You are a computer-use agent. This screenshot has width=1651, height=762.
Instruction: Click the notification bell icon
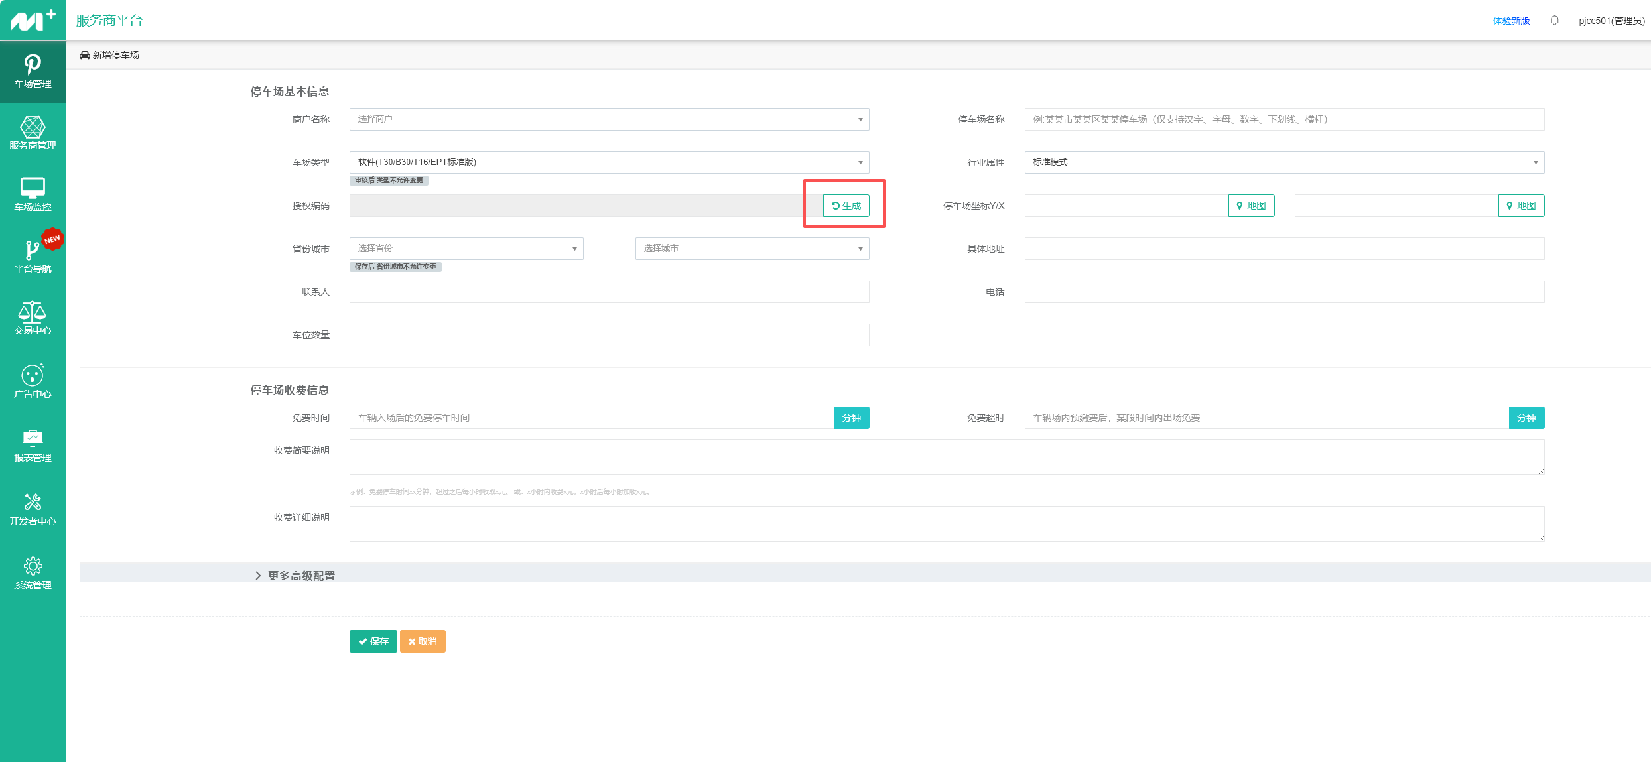1554,21
